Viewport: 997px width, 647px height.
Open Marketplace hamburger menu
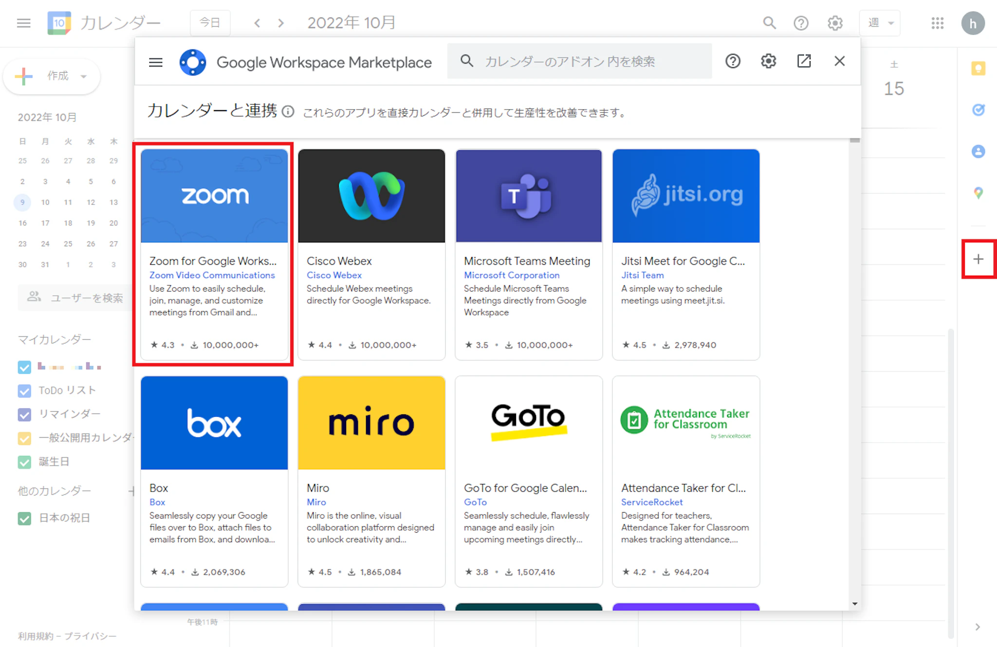point(156,62)
